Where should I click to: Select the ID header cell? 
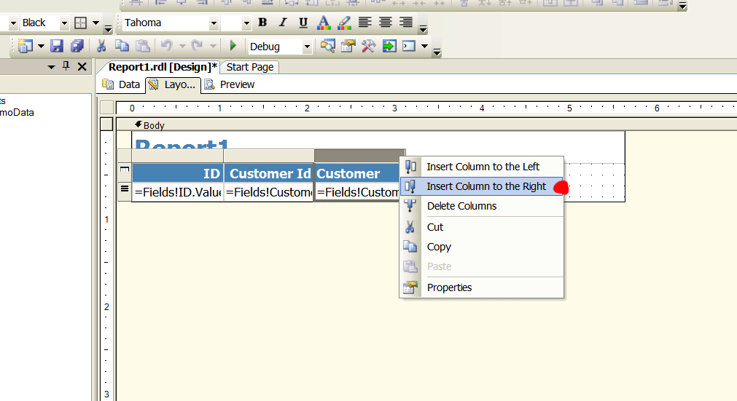point(178,173)
